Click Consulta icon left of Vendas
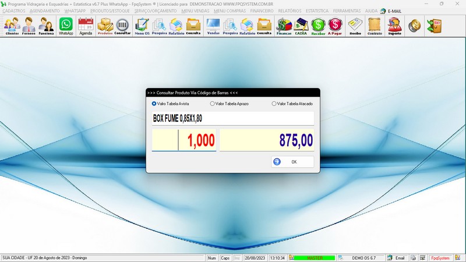Screen dimensions: 466x262 coord(193,26)
